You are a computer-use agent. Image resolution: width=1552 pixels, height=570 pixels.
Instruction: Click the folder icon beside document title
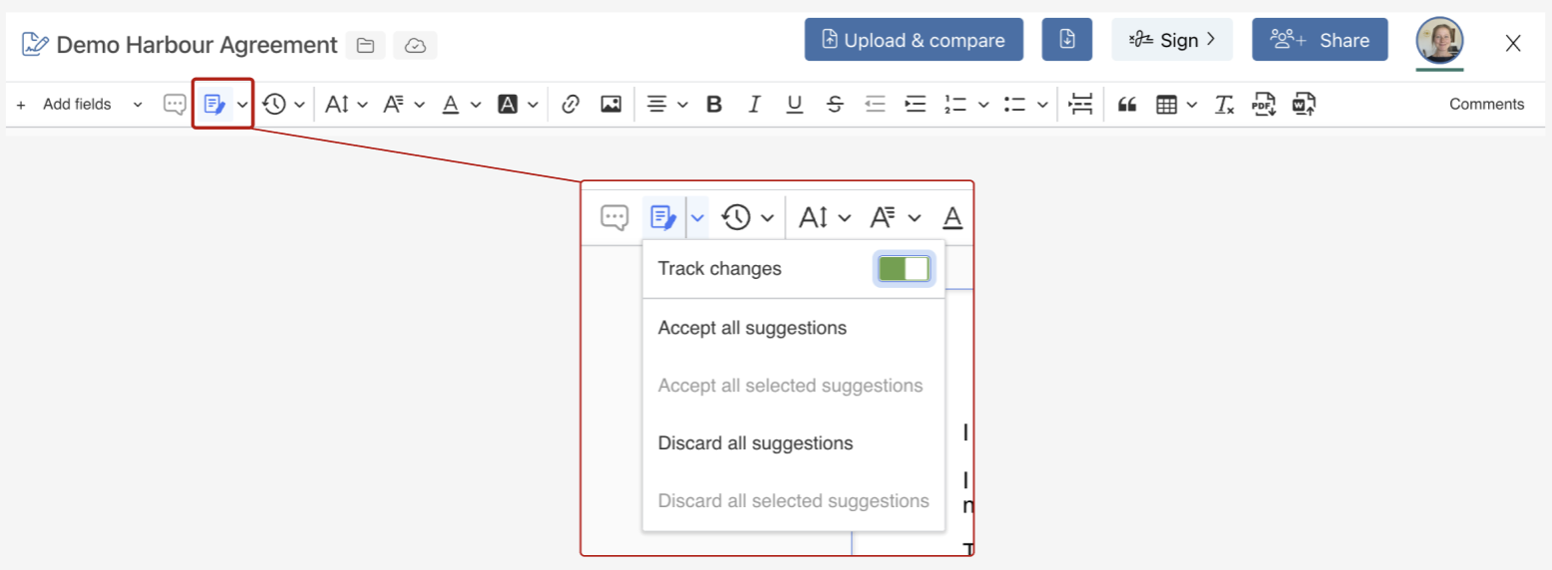pos(365,45)
